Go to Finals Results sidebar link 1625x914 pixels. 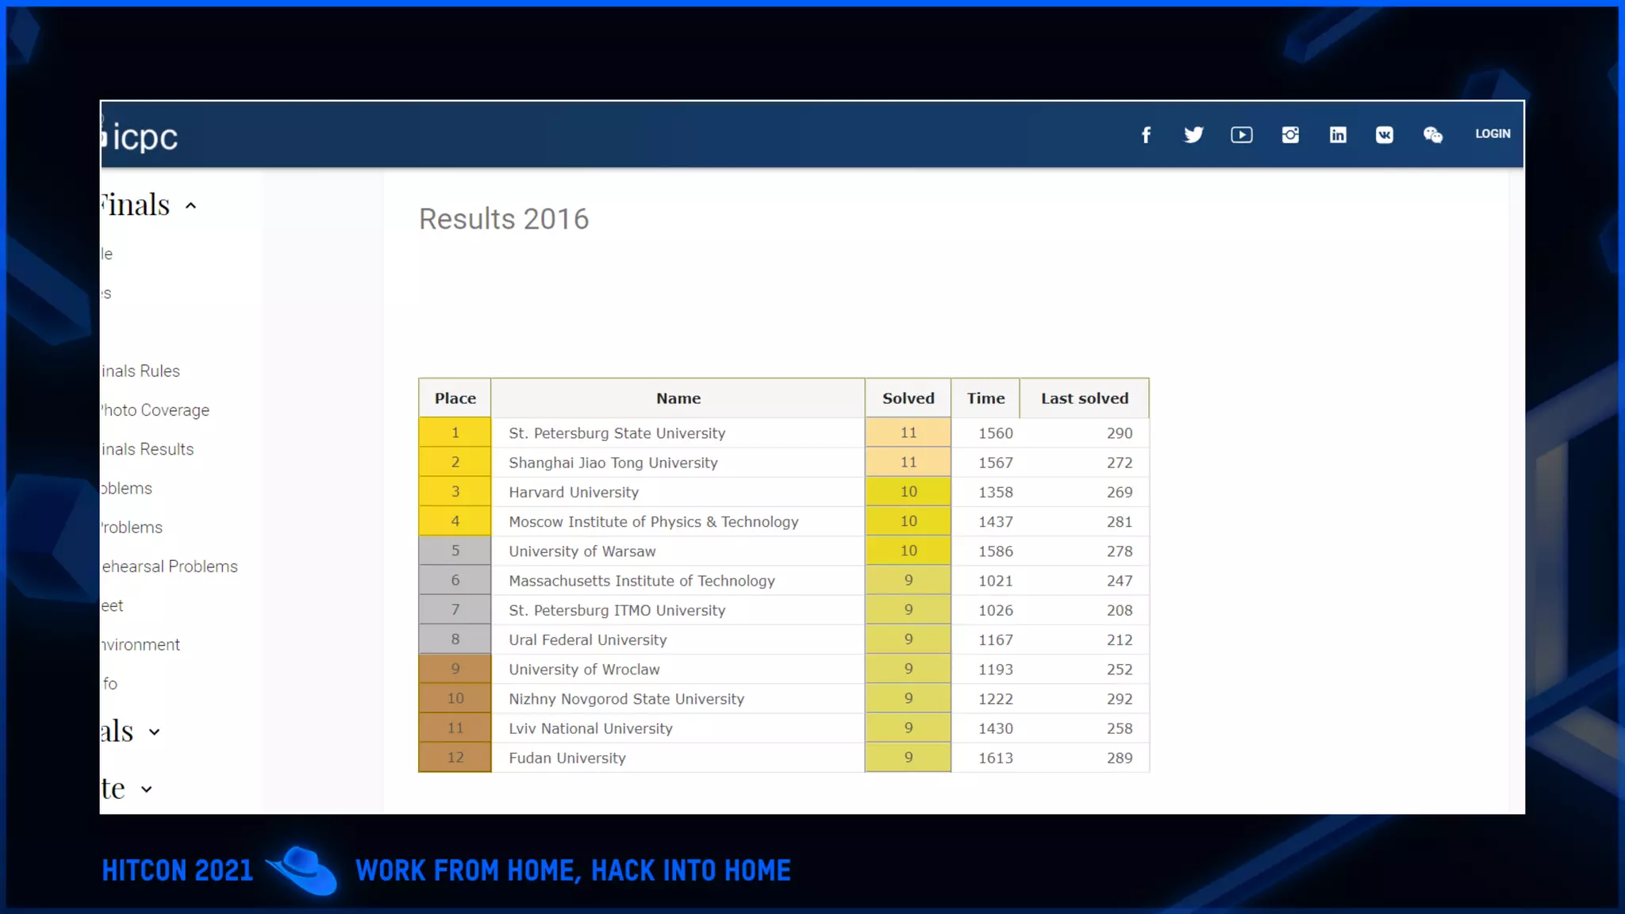[148, 449]
